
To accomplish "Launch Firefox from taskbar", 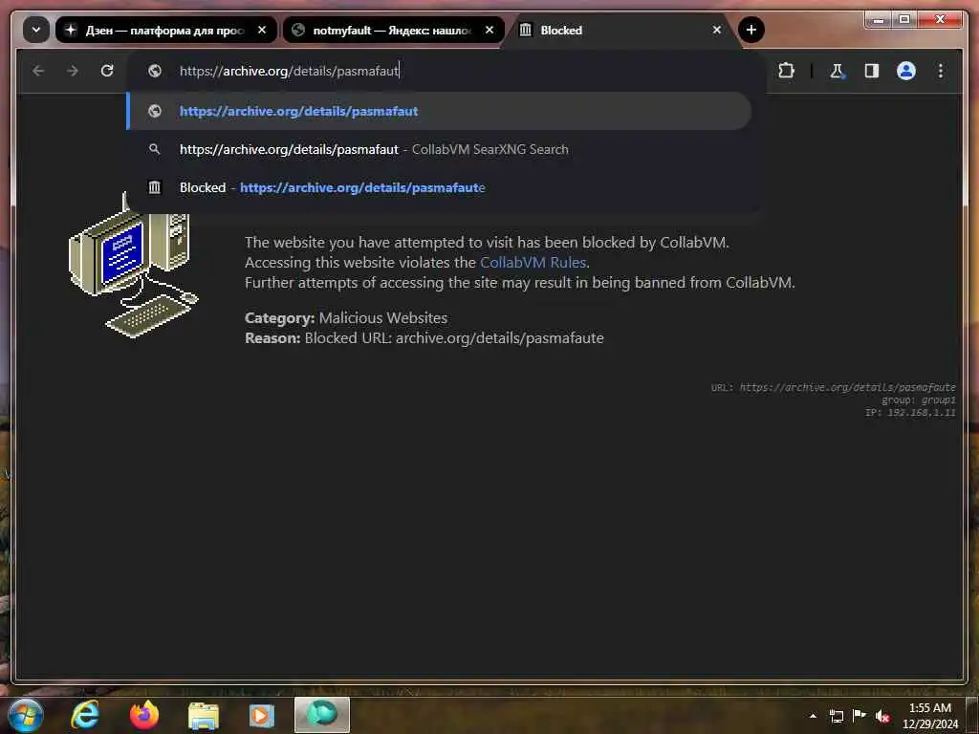I will [144, 715].
